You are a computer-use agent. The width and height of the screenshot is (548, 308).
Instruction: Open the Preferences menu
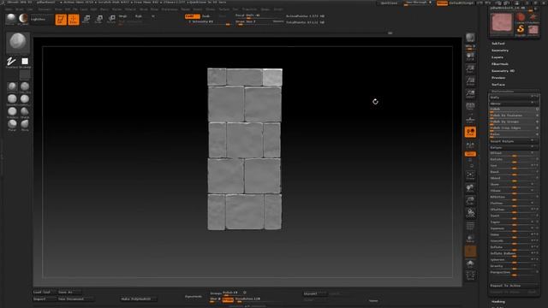[x=170, y=9]
